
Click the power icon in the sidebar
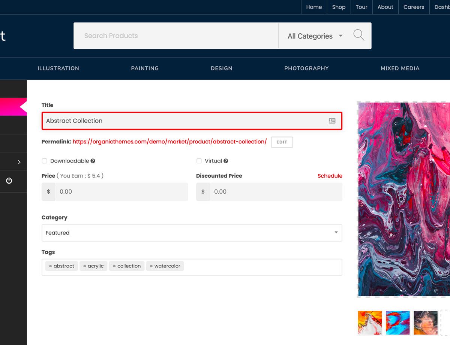point(9,181)
